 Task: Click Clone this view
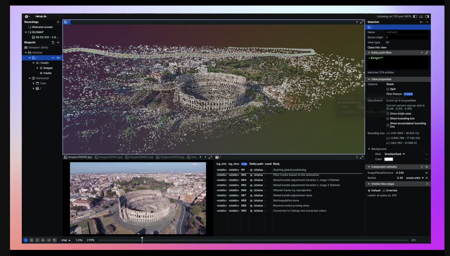[377, 47]
